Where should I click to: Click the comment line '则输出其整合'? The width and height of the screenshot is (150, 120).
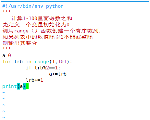pos(20,43)
